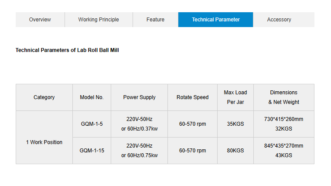Click the 1 Work Position cell
This screenshot has height=186, width=331.
pos(44,142)
